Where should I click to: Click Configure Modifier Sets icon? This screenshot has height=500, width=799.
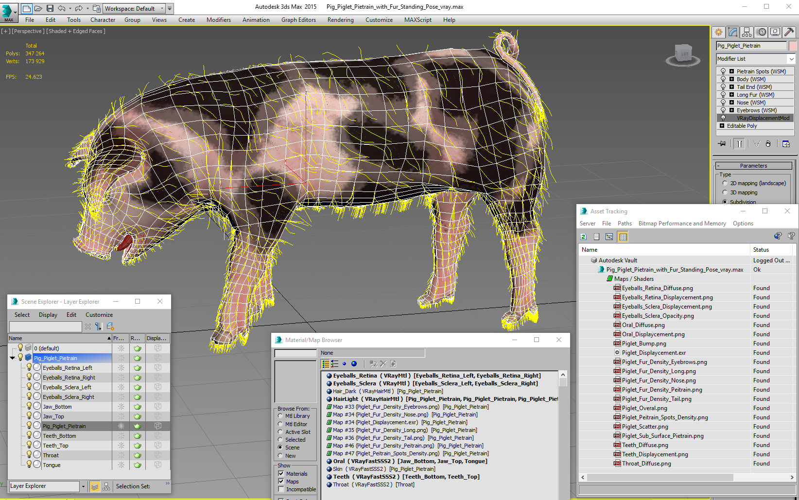786,143
